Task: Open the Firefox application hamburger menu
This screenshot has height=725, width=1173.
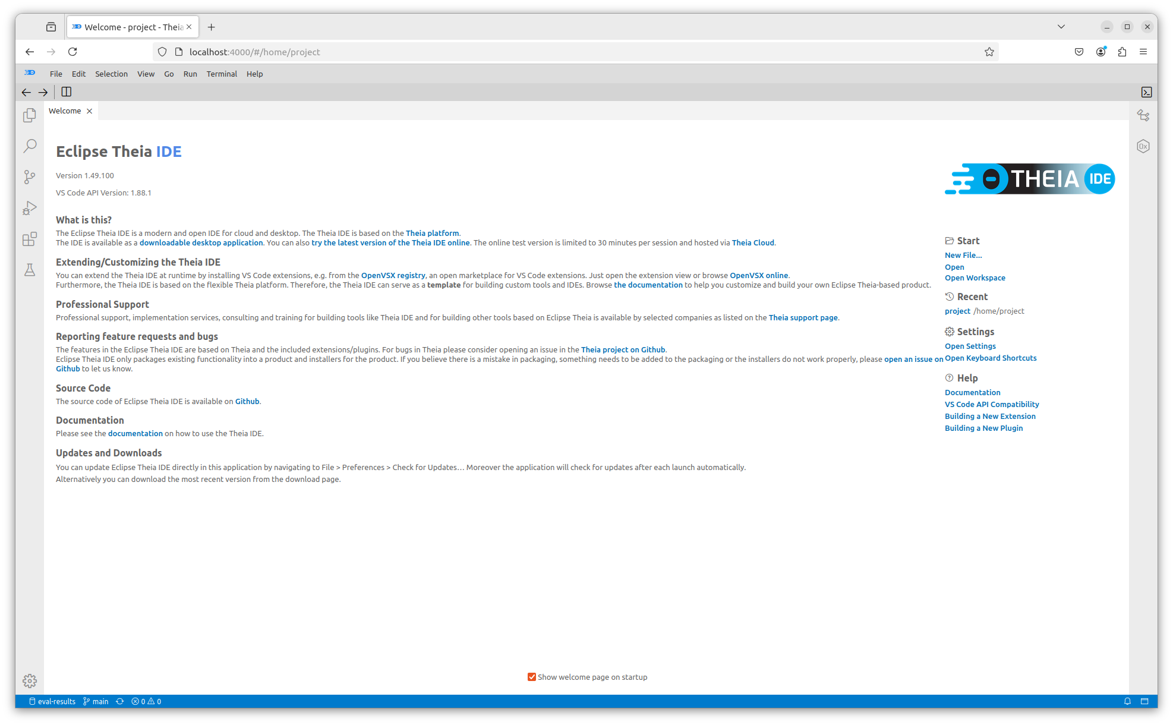Action: pos(1143,52)
